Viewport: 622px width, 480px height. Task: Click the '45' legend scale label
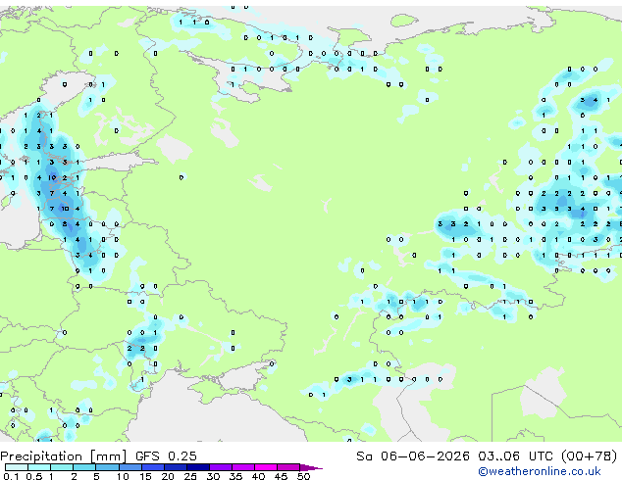coord(281,476)
